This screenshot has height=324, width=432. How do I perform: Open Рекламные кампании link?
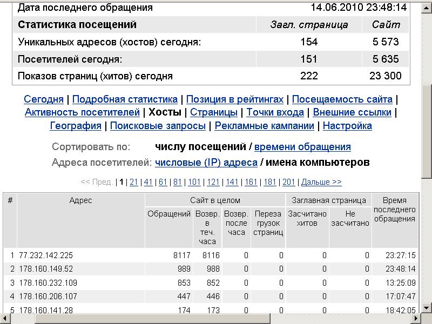point(264,126)
